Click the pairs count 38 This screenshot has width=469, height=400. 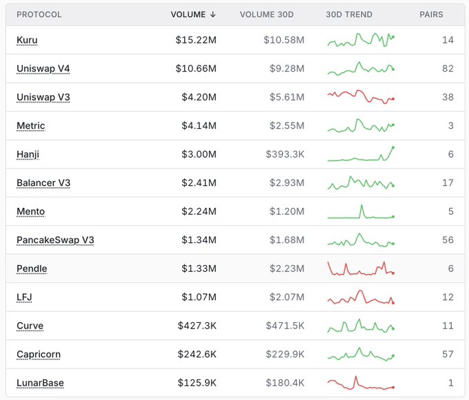(x=448, y=97)
